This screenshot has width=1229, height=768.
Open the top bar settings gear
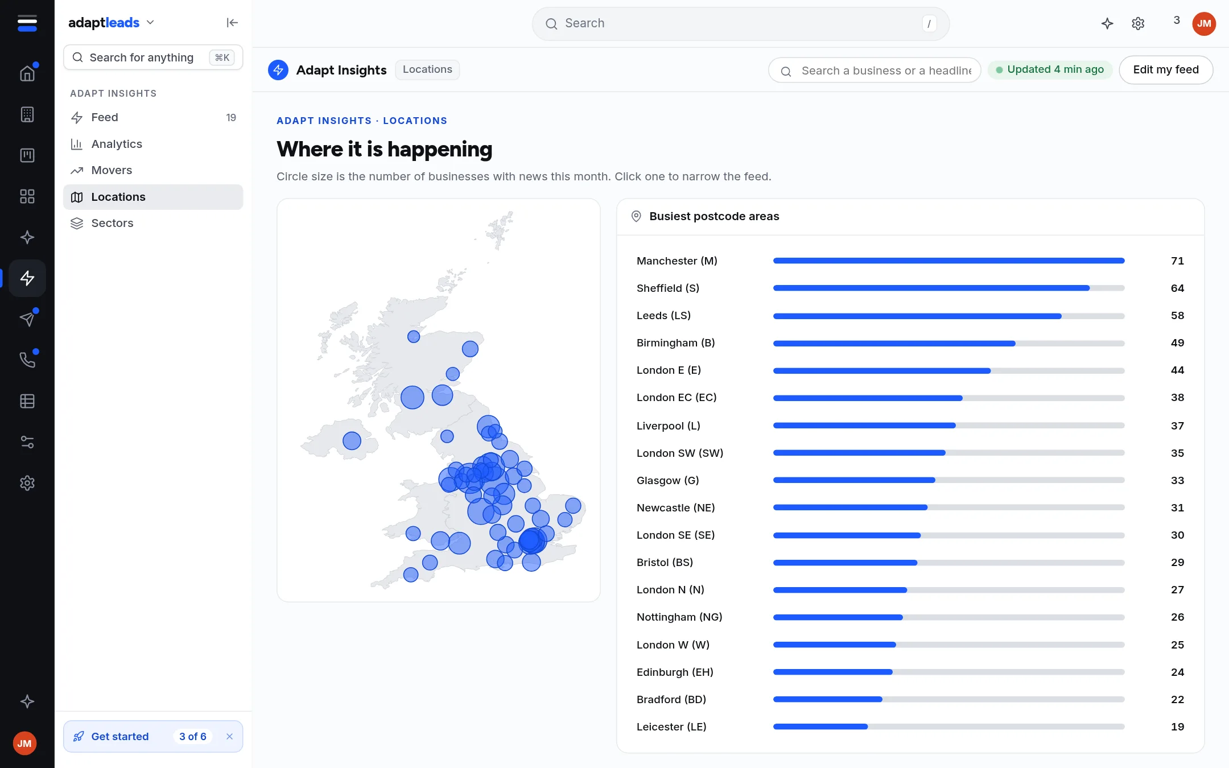click(x=1138, y=23)
